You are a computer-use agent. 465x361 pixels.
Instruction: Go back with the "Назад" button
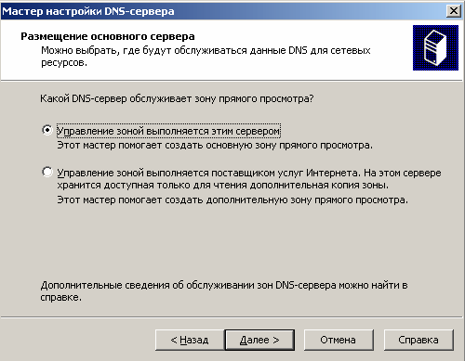coord(190,340)
